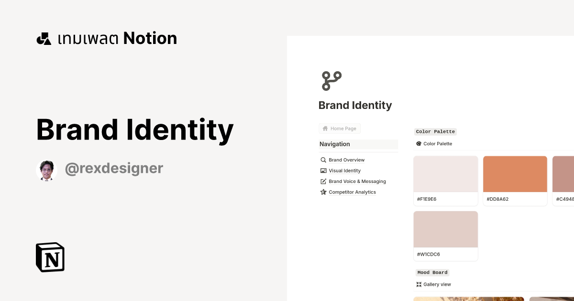Click the #F1E9E6 pale color swatch

click(445, 174)
